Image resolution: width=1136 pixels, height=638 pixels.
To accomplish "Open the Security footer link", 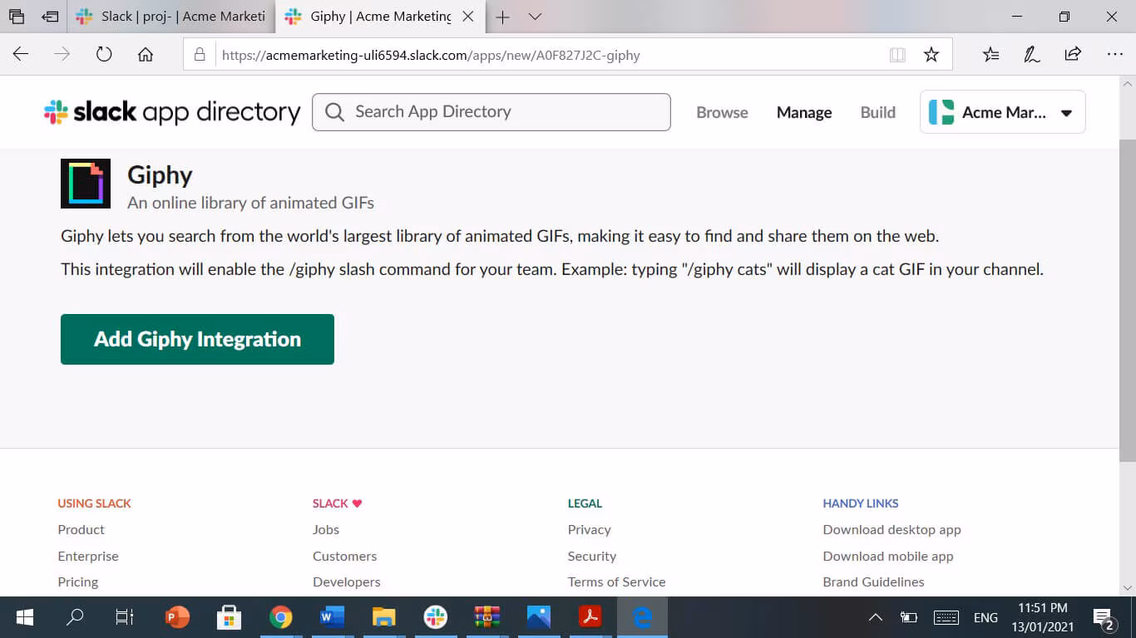I will [x=592, y=556].
